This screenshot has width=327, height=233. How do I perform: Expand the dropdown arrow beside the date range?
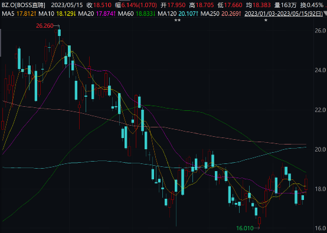(325, 14)
